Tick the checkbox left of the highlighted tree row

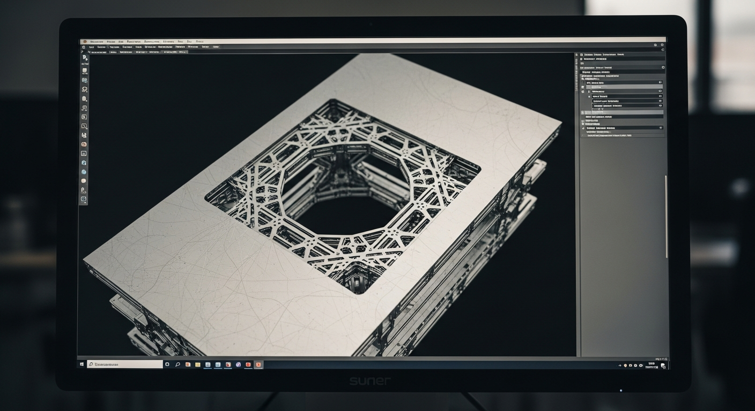point(583,87)
